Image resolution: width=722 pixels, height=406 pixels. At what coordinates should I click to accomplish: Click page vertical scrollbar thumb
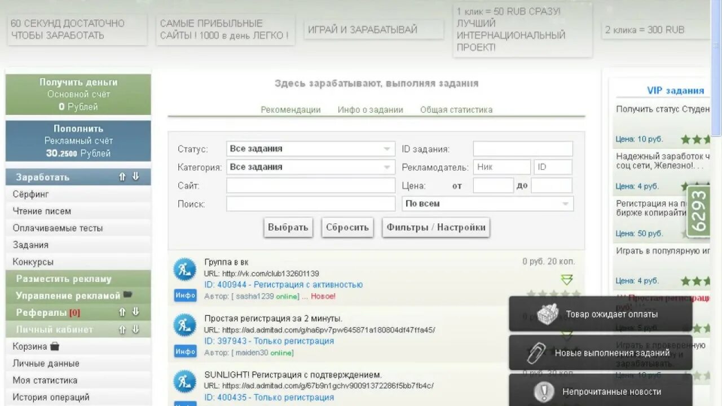coord(716,68)
